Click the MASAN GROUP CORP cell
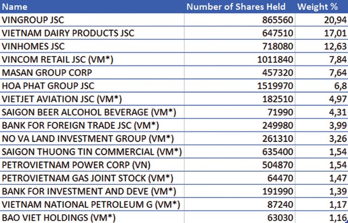The height and width of the screenshot is (223, 348). [47, 73]
